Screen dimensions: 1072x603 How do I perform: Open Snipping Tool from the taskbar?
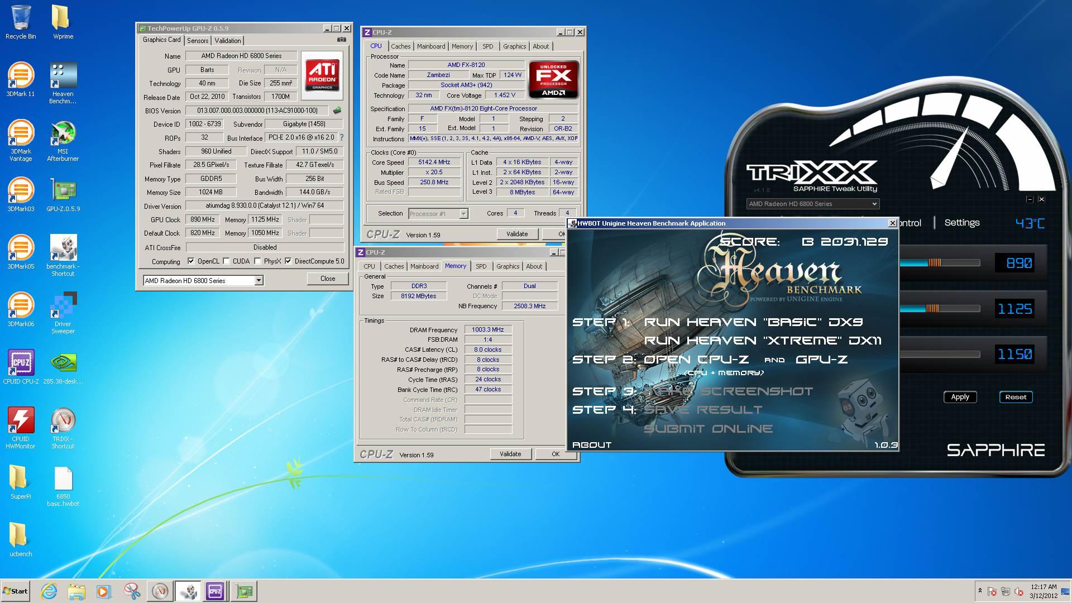point(132,591)
